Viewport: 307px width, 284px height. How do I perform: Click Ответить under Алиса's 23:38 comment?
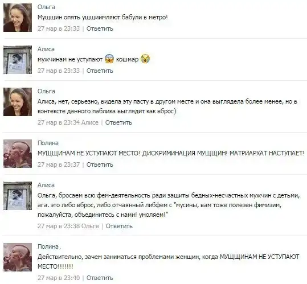point(119,226)
